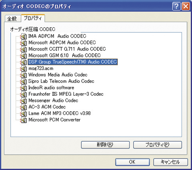Click the icon next to msg723.acm

click(23, 69)
